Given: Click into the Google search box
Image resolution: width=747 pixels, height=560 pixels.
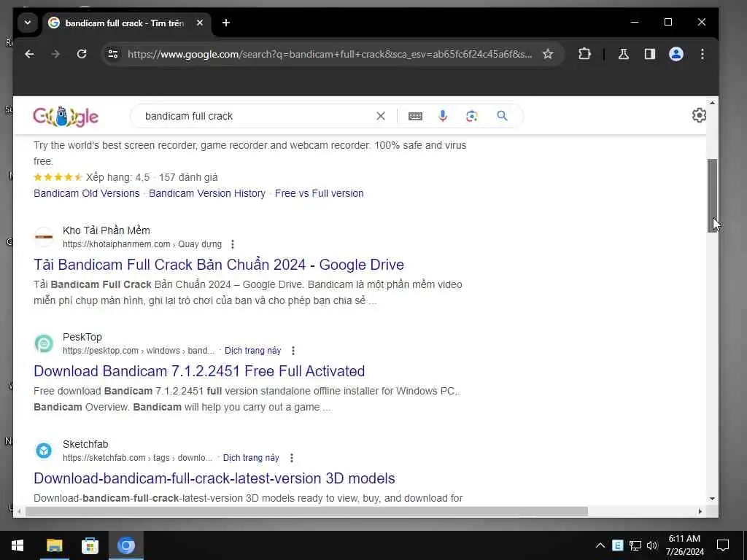Looking at the screenshot, I should tap(258, 116).
